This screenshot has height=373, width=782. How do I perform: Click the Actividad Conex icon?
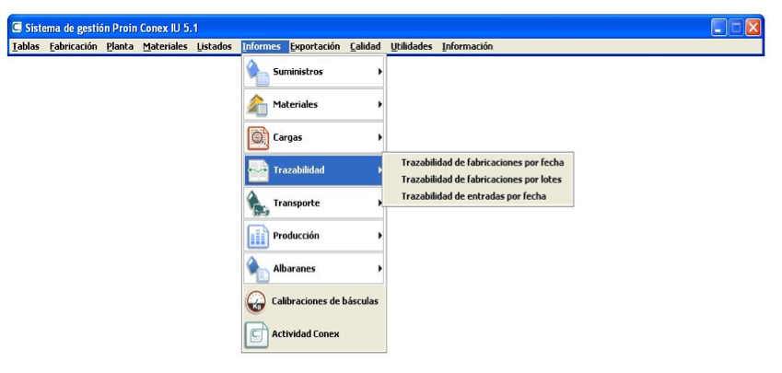[x=256, y=334]
